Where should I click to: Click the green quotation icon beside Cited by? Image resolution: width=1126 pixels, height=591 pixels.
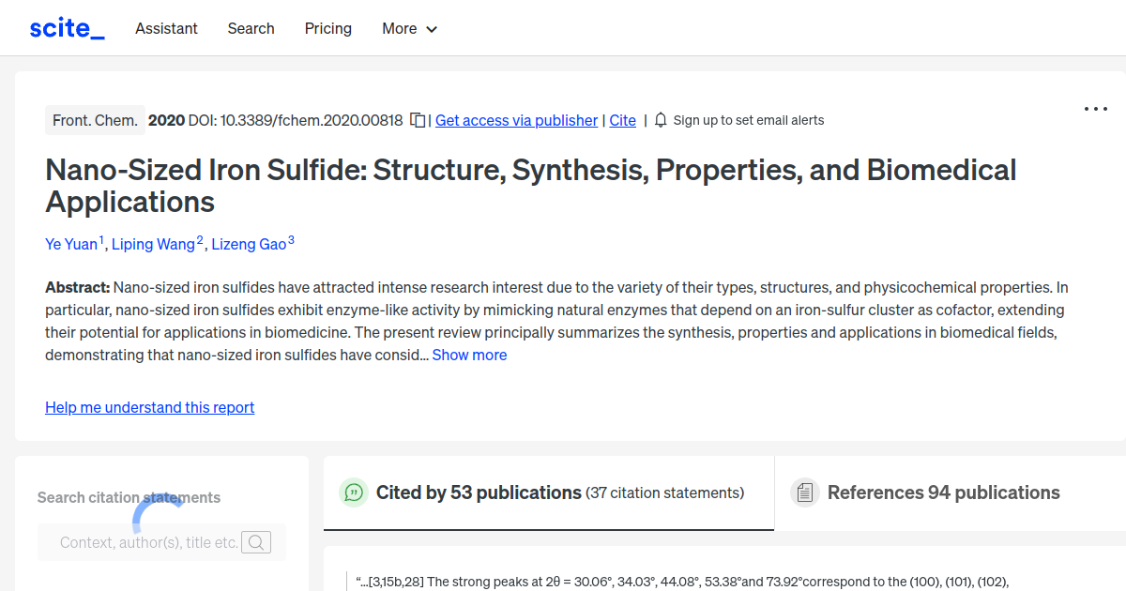[x=354, y=492]
